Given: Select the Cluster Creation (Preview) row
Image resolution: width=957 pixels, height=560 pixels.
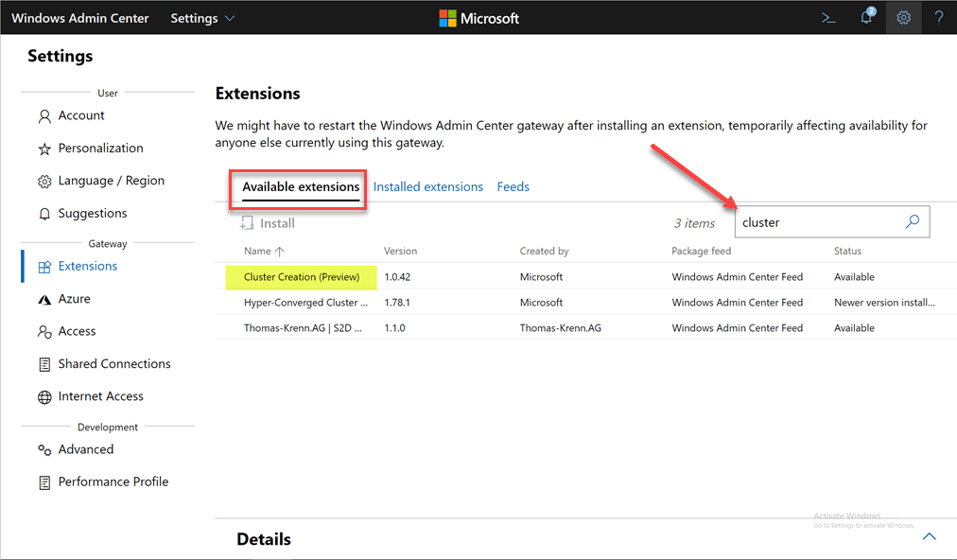Looking at the screenshot, I should pyautogui.click(x=303, y=277).
